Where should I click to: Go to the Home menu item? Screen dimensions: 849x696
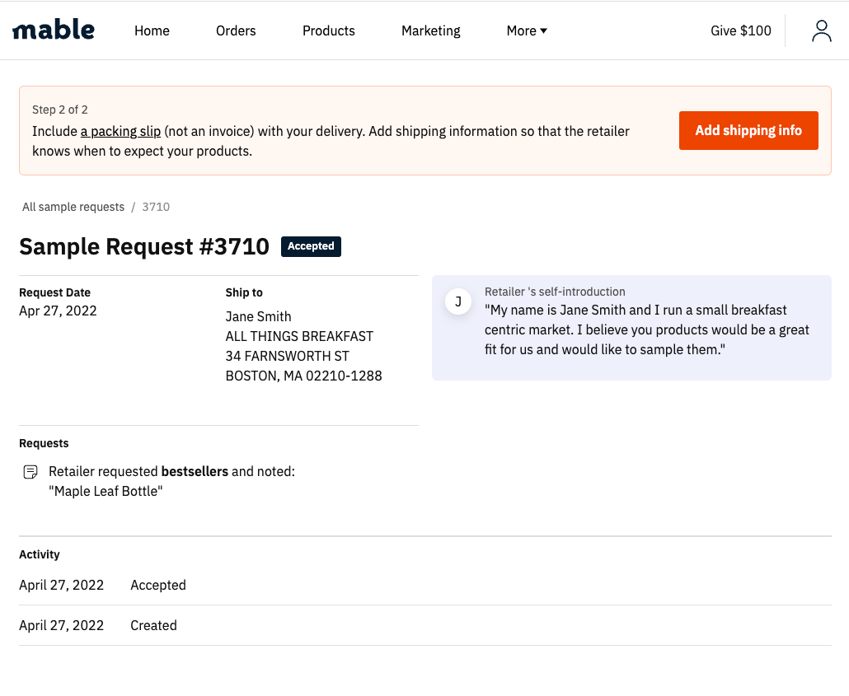click(x=152, y=30)
